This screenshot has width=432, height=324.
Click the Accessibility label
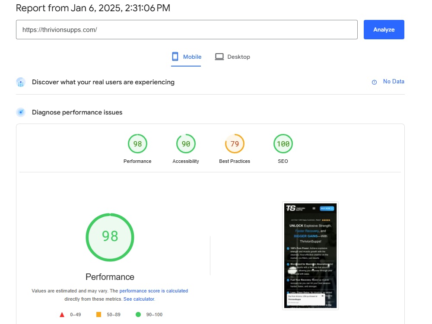[186, 161]
